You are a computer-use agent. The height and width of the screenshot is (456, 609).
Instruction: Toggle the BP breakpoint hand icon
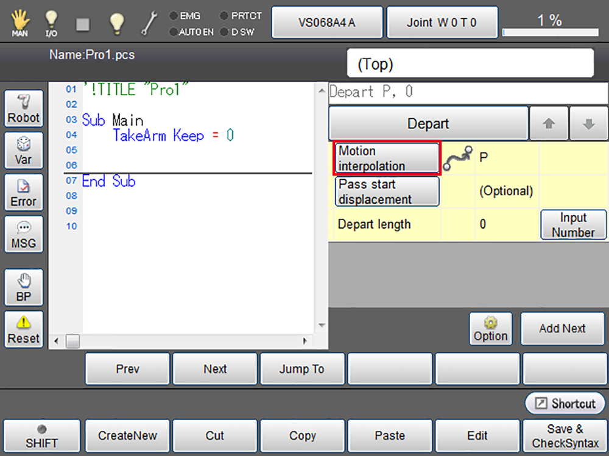point(24,287)
